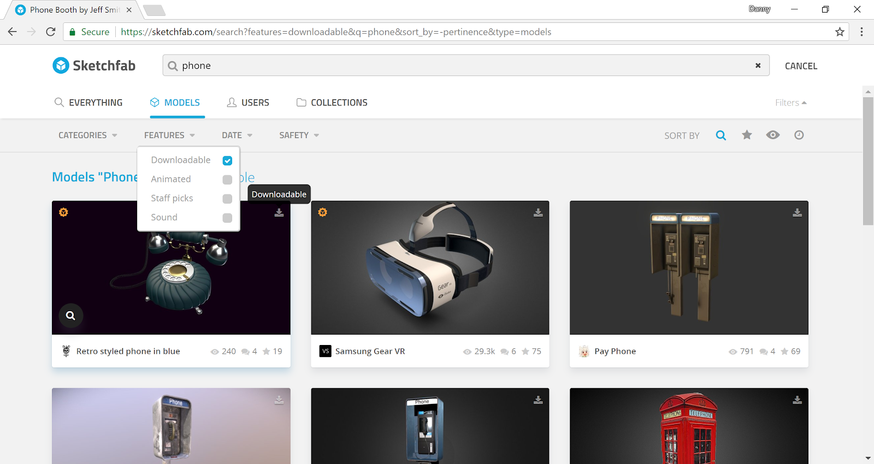874x464 pixels.
Task: Open the Pay Phone thumbnail
Action: point(689,267)
